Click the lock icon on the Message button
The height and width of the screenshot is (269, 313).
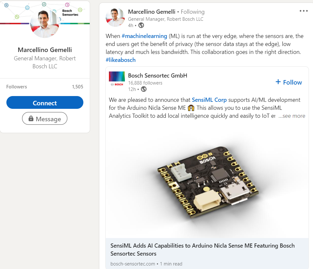(x=31, y=119)
